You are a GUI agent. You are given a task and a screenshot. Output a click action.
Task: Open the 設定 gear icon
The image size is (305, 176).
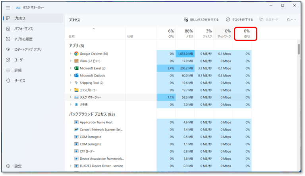pyautogui.click(x=8, y=166)
